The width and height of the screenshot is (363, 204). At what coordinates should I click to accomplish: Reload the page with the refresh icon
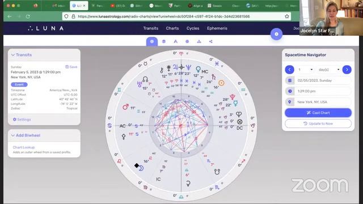coord(28,16)
